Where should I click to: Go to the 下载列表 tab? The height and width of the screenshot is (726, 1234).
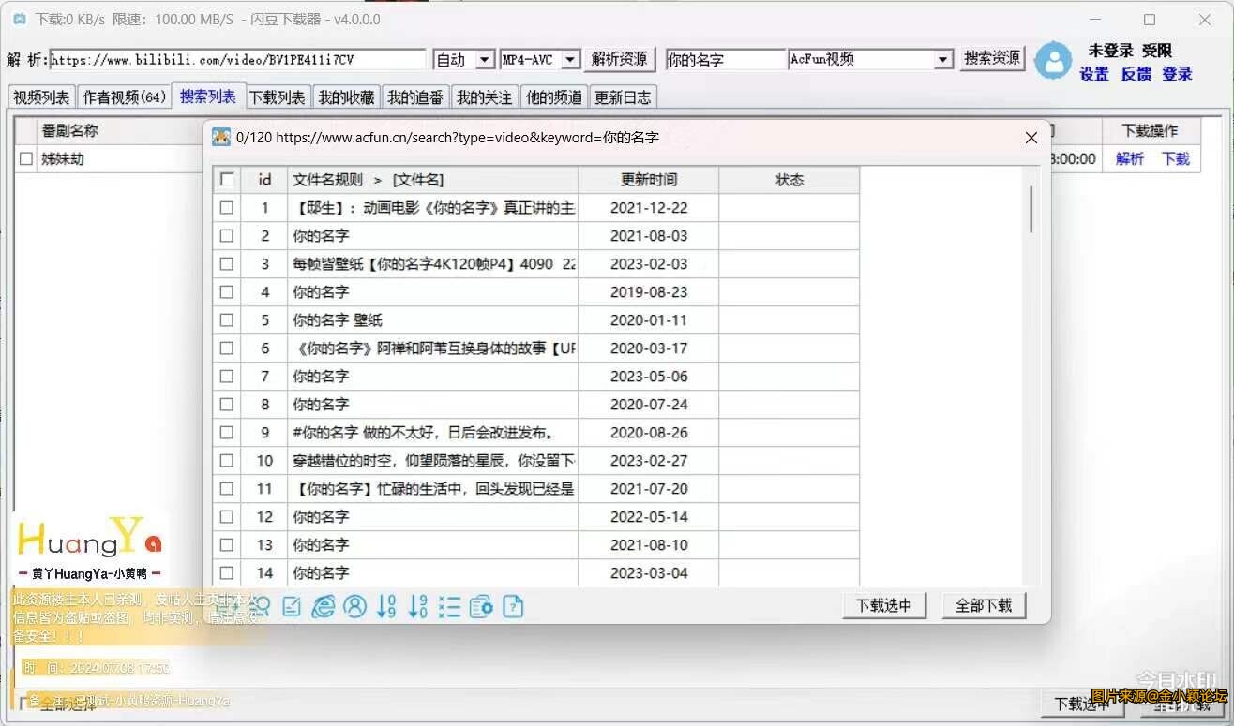pyautogui.click(x=278, y=96)
